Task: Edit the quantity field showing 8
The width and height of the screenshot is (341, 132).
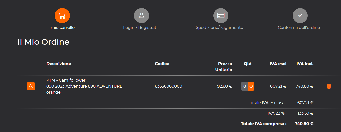Action: (x=245, y=86)
